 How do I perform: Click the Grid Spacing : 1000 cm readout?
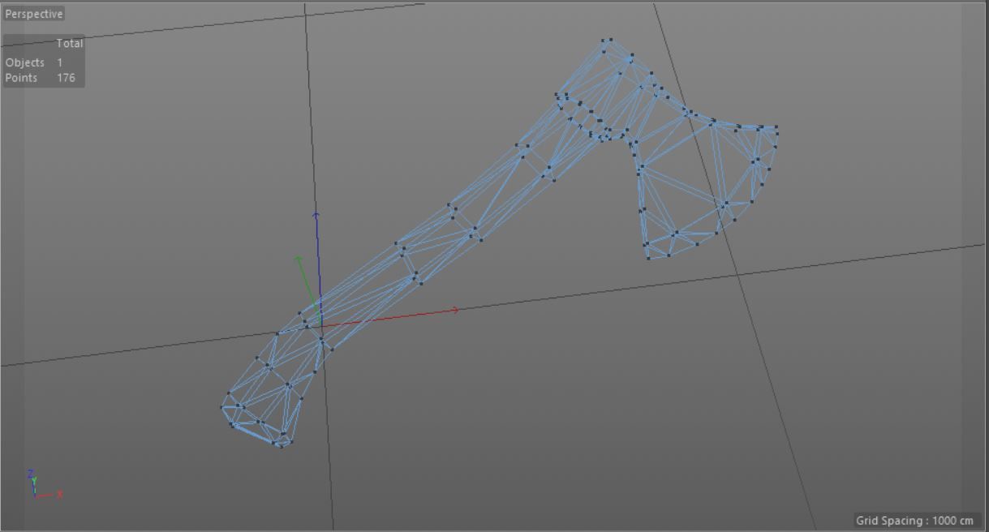(x=914, y=521)
